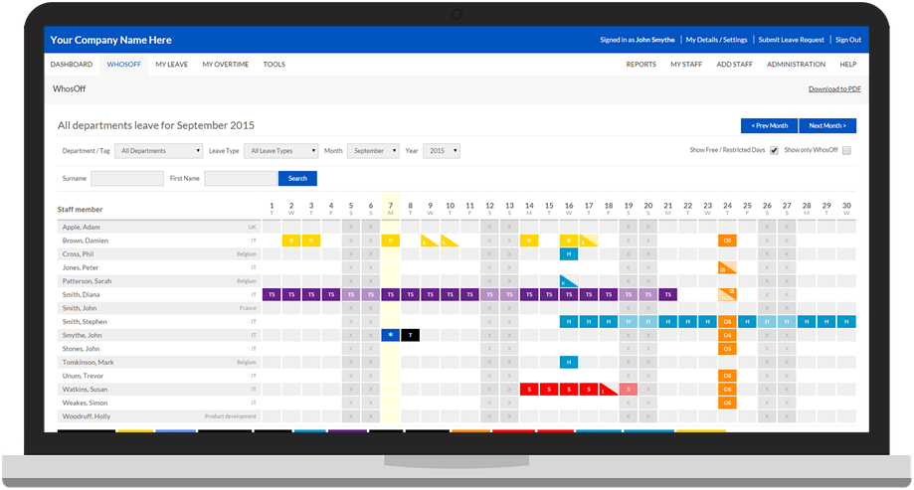
Task: Open the Reports menu item
Action: (x=641, y=64)
